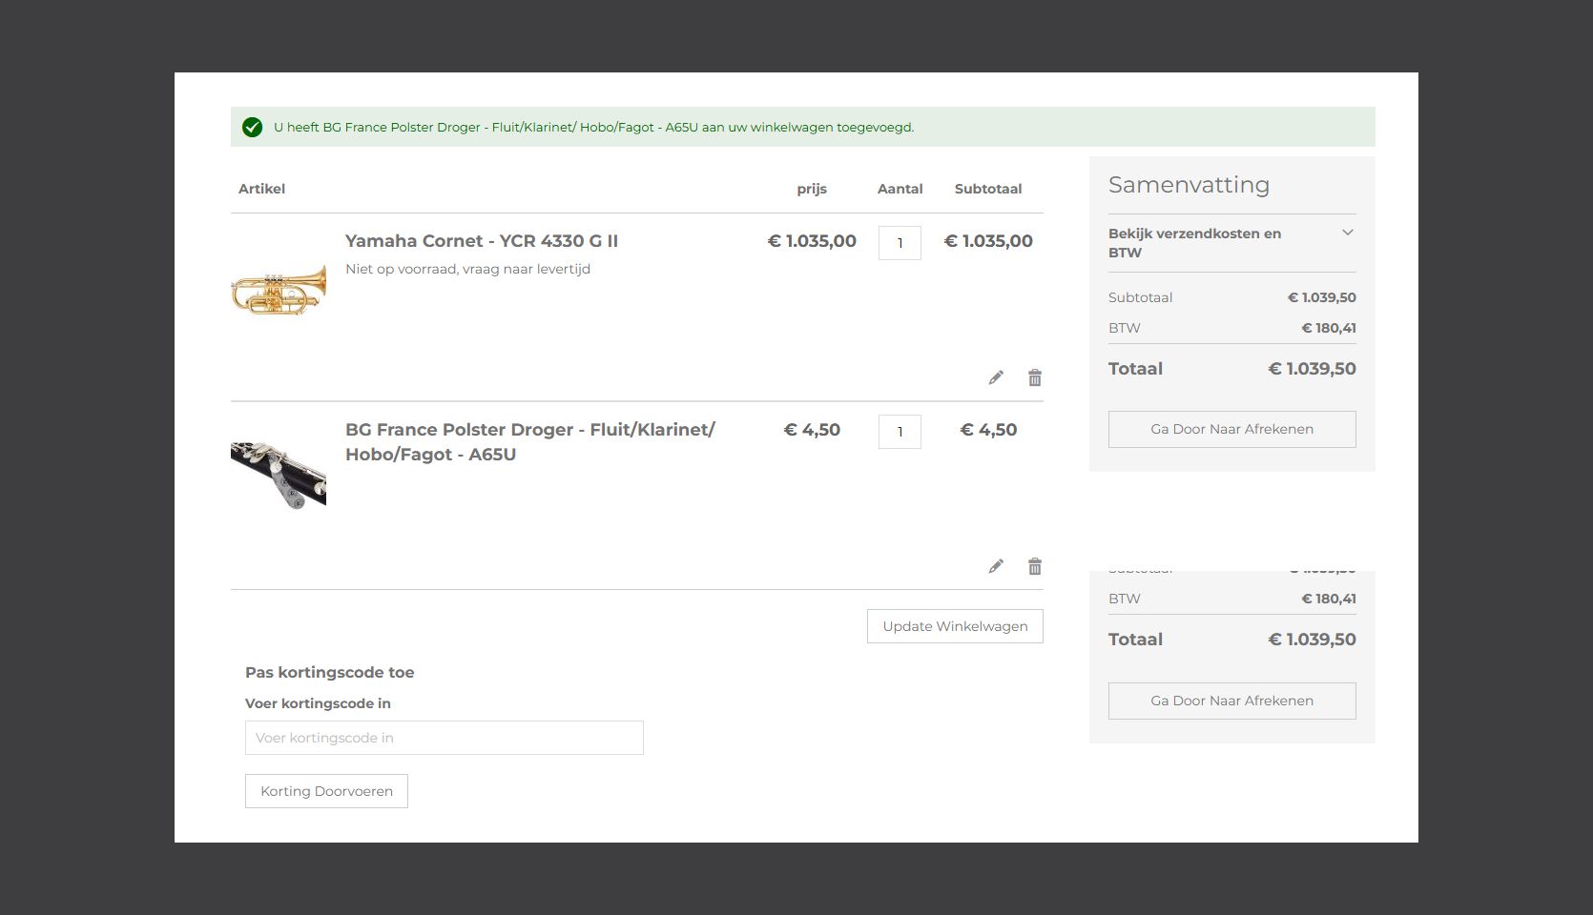Click the prijs column header
Viewport: 1593px width, 915px height.
(812, 189)
